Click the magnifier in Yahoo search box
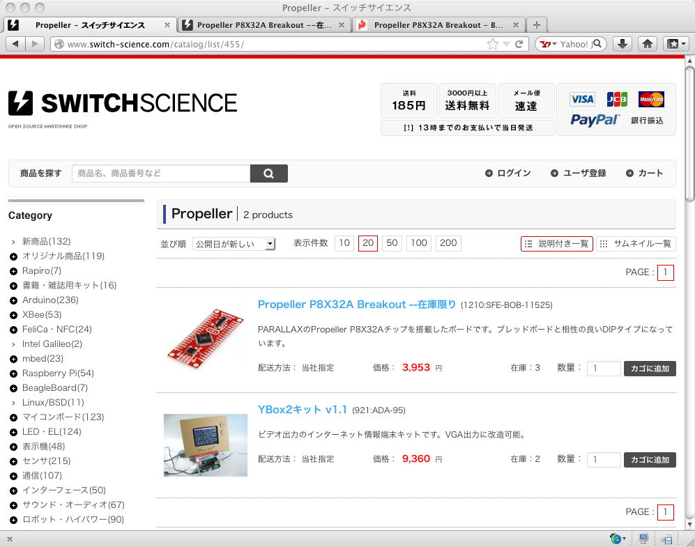 [x=597, y=43]
